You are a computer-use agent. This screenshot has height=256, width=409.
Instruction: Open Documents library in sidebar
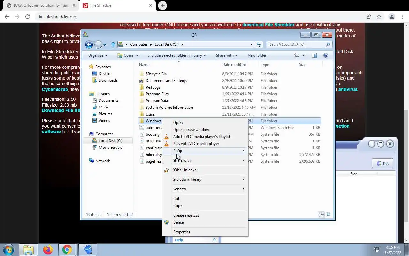[108, 100]
